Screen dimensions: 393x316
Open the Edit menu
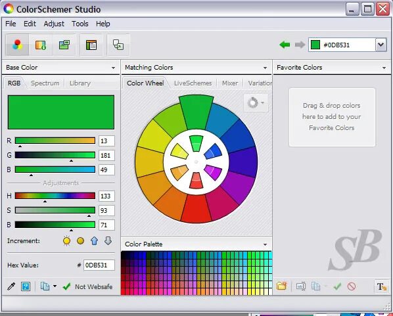coord(30,24)
